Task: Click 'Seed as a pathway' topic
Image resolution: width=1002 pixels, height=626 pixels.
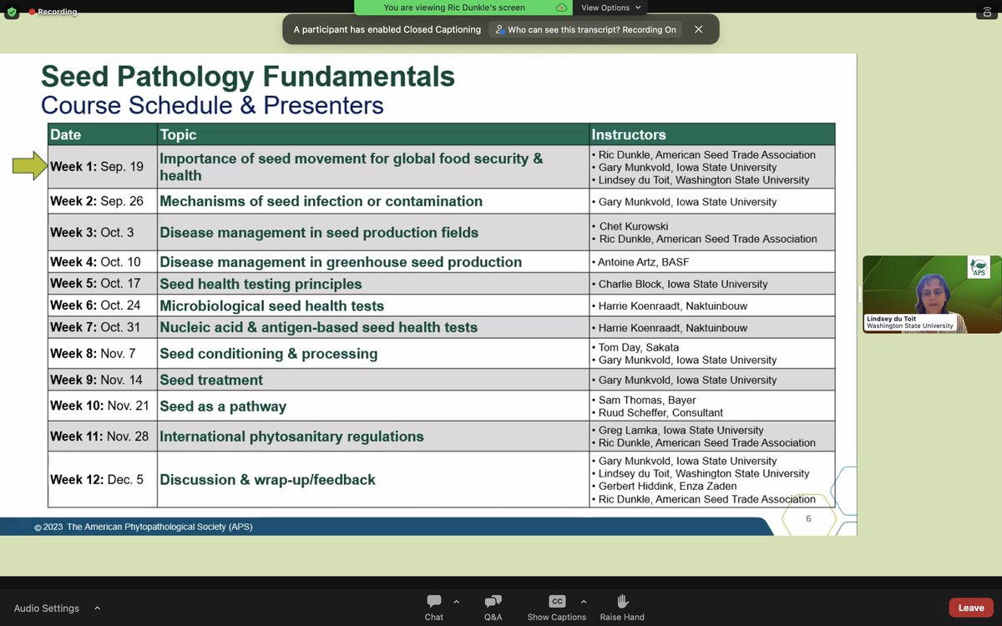Action: tap(223, 406)
